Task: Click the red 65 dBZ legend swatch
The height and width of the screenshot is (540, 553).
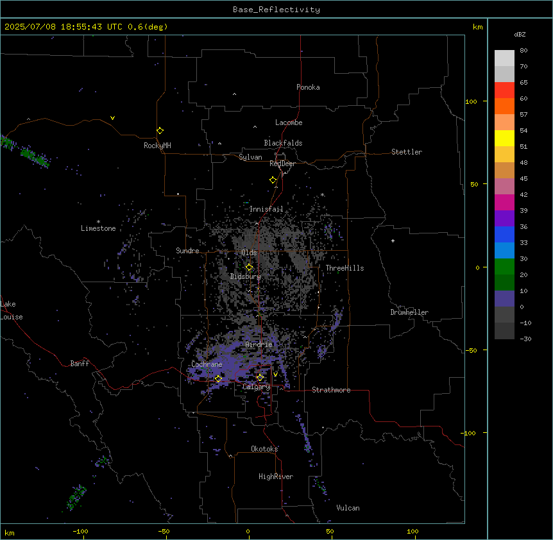Action: (504, 90)
